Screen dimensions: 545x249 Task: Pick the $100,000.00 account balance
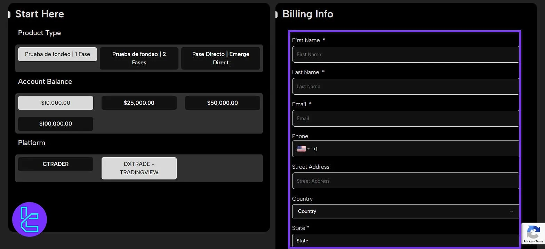(55, 123)
